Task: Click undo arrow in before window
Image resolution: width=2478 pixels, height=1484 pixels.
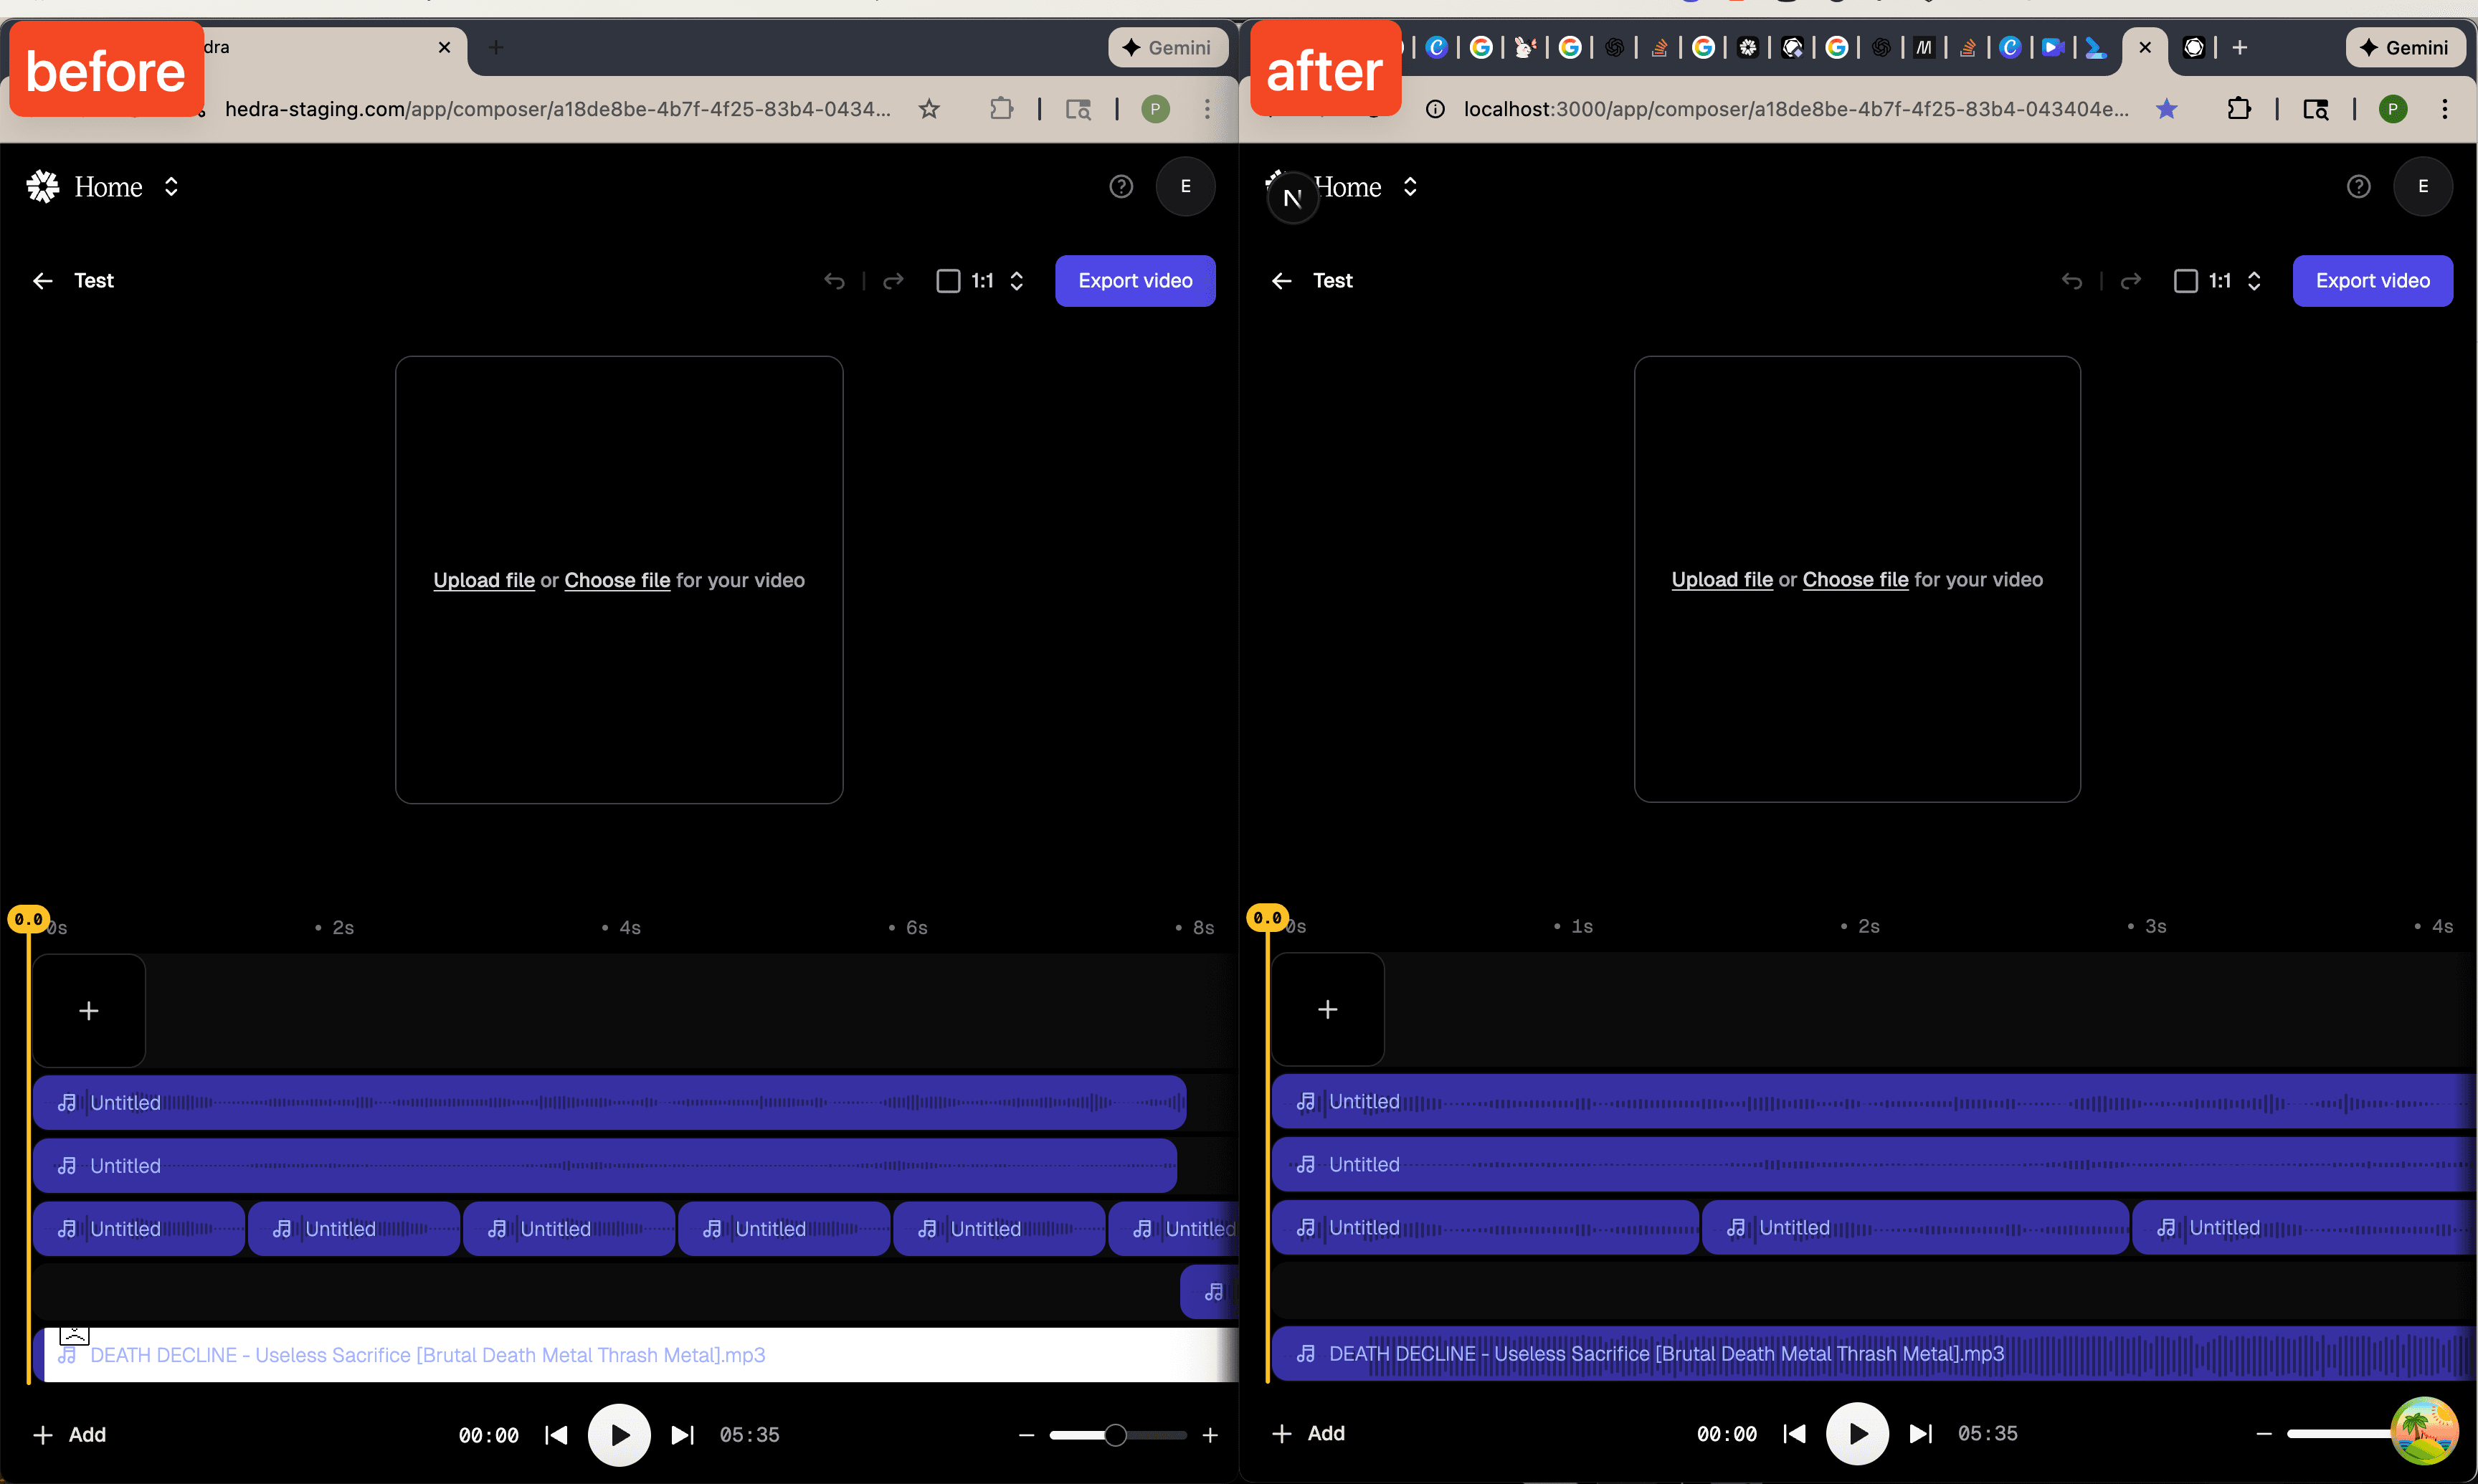Action: 834,281
